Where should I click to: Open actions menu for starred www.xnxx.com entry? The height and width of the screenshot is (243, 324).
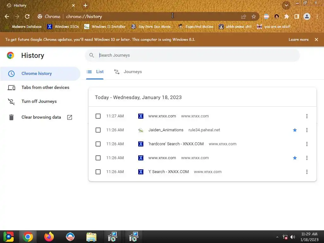point(307,158)
